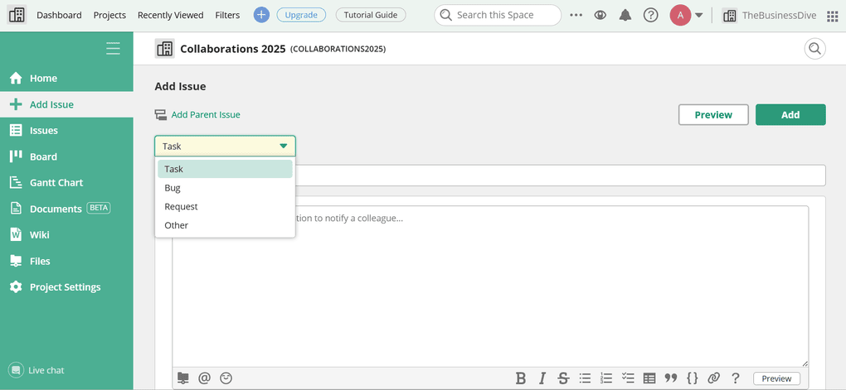Open Recently Viewed menu
Image resolution: width=846 pixels, height=390 pixels.
point(171,15)
